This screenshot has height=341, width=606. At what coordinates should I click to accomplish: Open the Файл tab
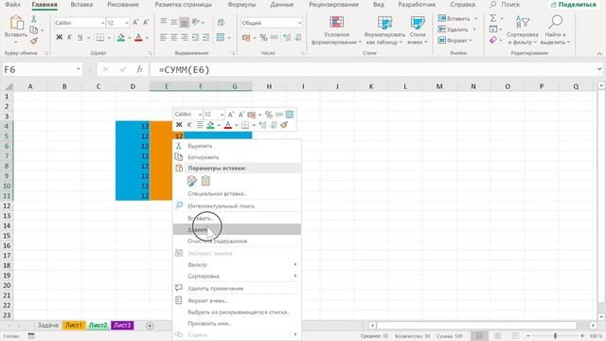pos(12,5)
